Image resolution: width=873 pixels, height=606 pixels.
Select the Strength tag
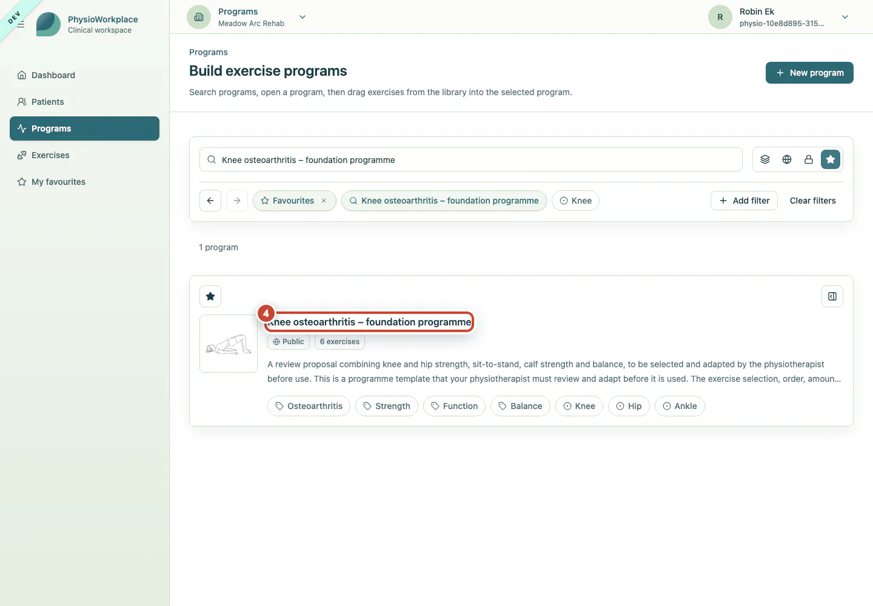click(387, 406)
